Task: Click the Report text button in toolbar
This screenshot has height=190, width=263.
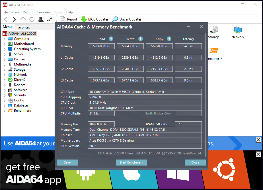Action: (72, 19)
